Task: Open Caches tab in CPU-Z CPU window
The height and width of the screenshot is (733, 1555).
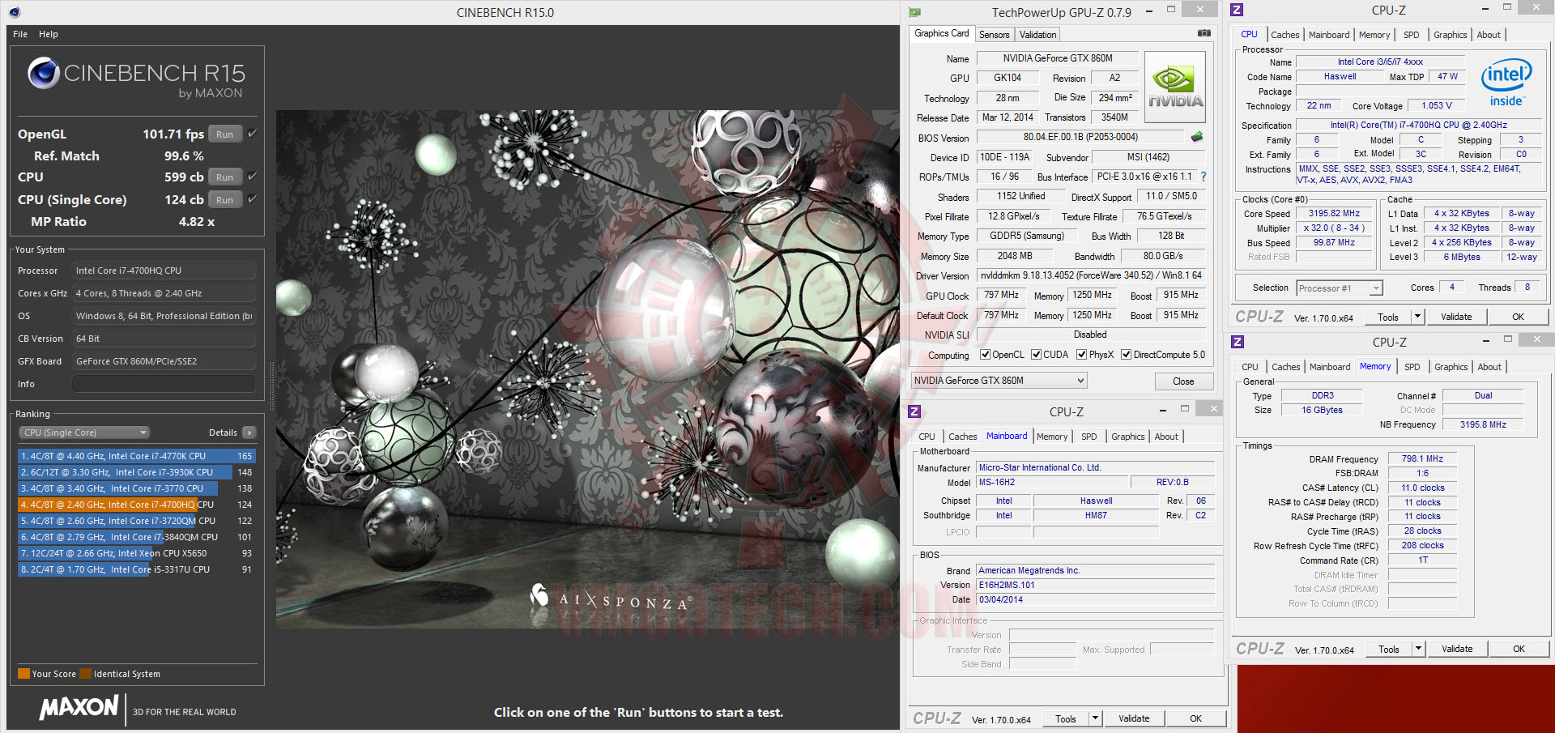Action: tap(1284, 35)
